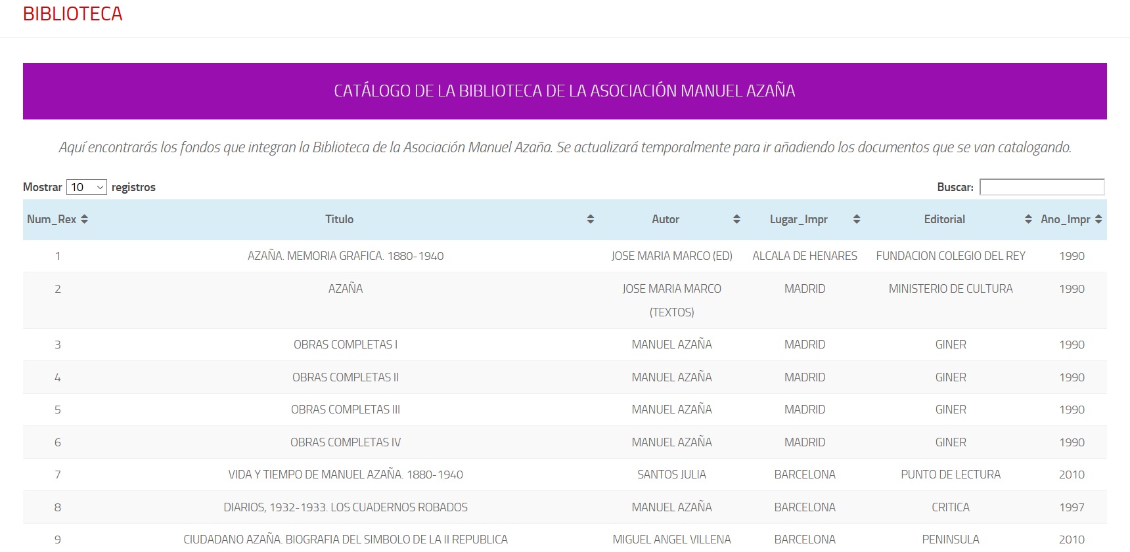Select the title AZAÑA in row 2
Image resolution: width=1130 pixels, height=552 pixels.
point(346,289)
